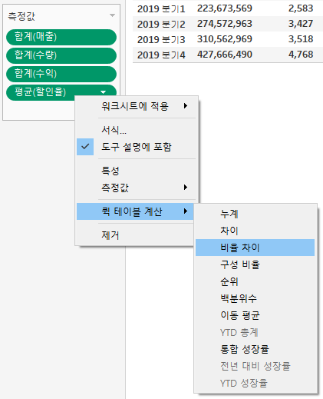Image resolution: width=323 pixels, height=399 pixels.
Task: Select 구성 비율 quick table calculation
Action: pyautogui.click(x=255, y=264)
